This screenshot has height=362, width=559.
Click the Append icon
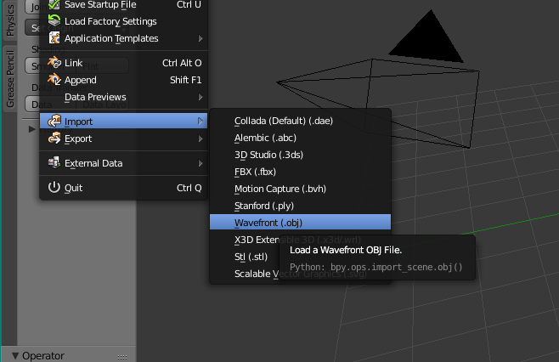(x=54, y=80)
